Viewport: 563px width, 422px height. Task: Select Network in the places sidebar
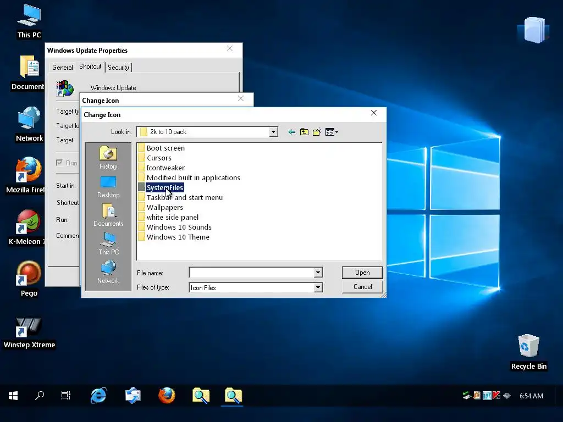[108, 273]
